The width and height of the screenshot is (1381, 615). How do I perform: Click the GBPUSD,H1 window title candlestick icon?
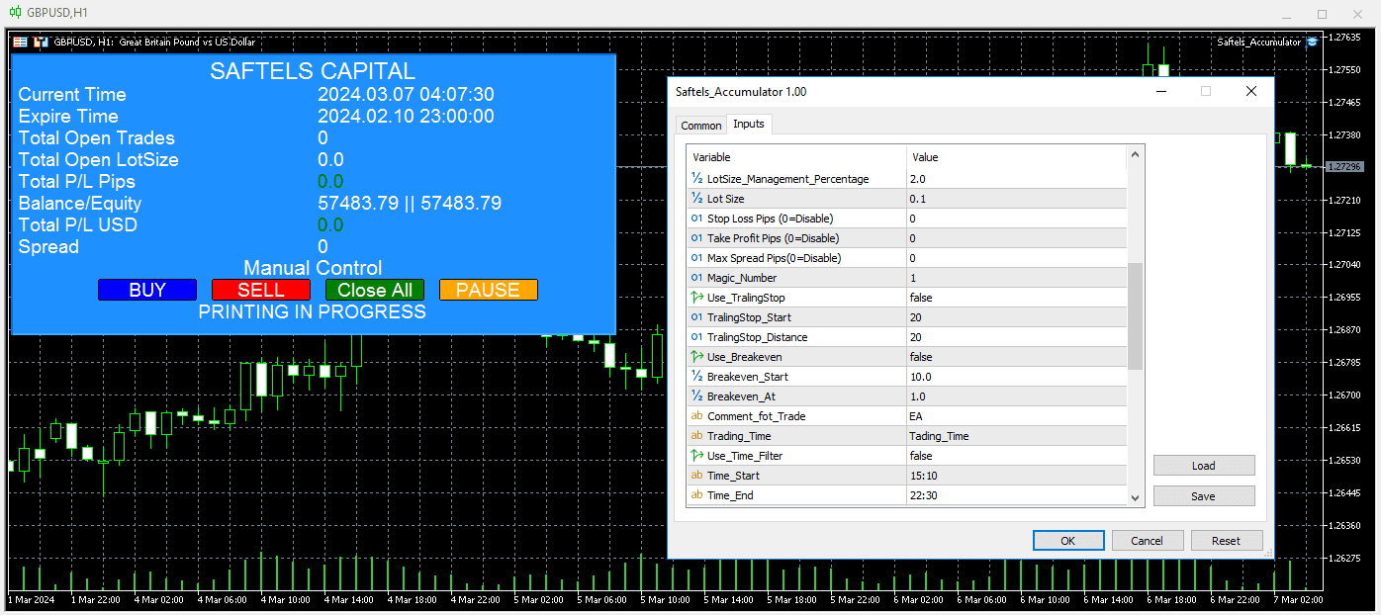(15, 13)
